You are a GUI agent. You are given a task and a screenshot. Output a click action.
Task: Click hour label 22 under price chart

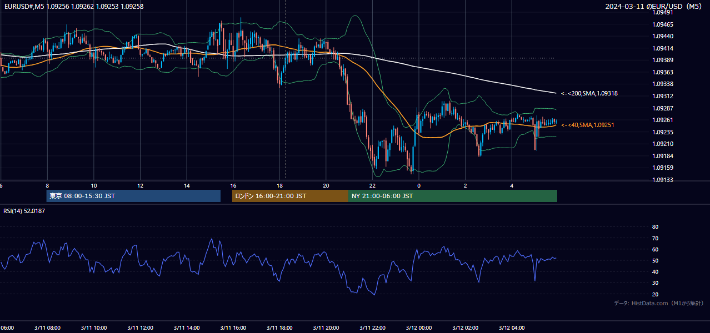373,186
